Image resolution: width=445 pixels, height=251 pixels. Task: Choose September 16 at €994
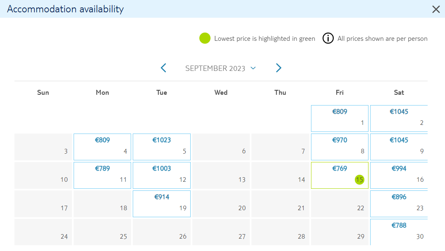pos(399,175)
